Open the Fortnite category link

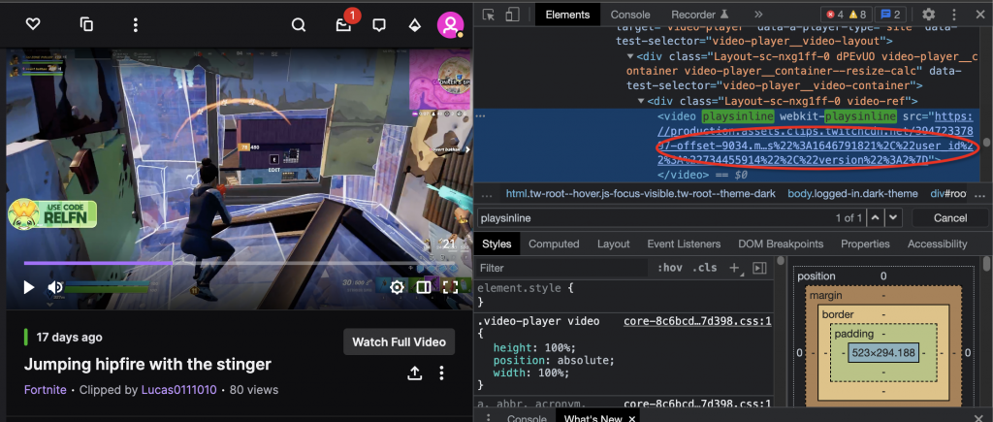coord(45,390)
